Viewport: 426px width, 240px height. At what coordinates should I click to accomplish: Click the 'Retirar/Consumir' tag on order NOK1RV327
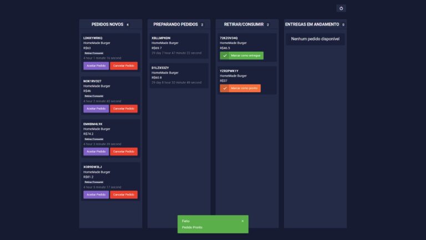[94, 96]
